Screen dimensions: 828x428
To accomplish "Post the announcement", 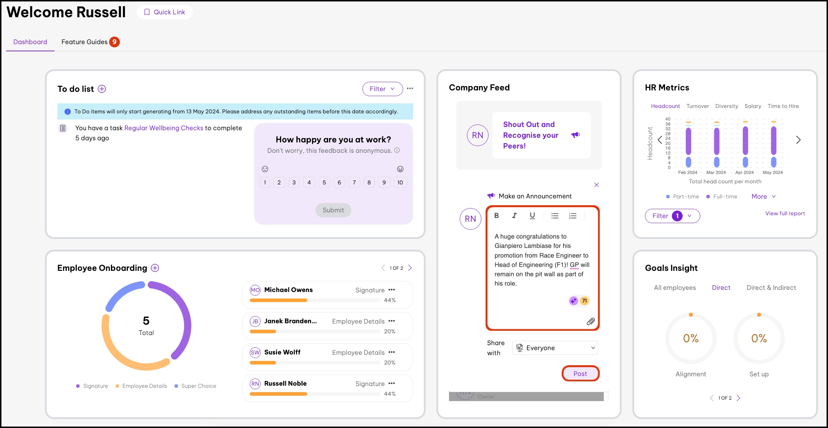I will click(580, 373).
